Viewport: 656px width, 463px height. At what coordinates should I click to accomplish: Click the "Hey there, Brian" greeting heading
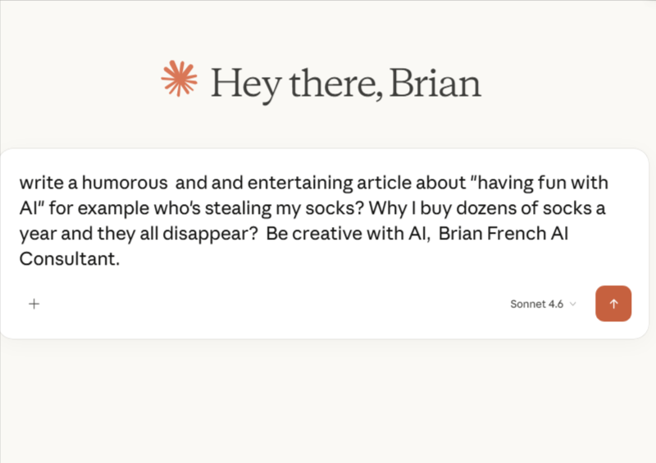coord(344,84)
